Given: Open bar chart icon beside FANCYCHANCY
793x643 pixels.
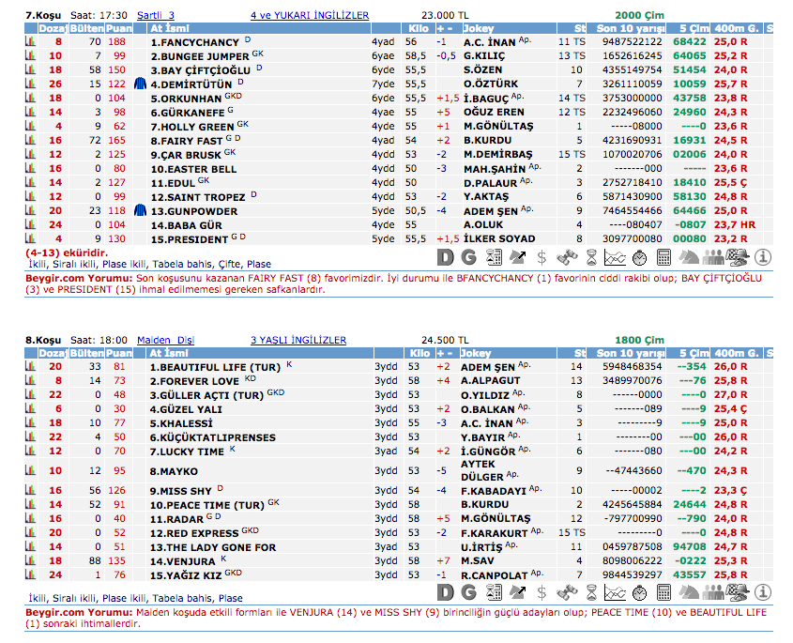Looking at the screenshot, I should coord(30,42).
